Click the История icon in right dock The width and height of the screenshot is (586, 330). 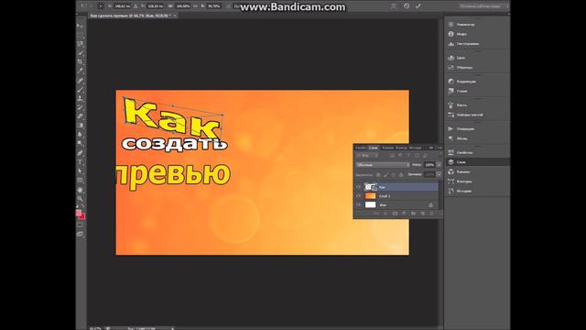(x=451, y=192)
